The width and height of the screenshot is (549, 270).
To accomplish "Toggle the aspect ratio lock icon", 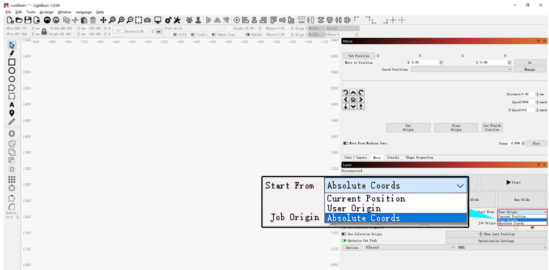I will 44,31.
